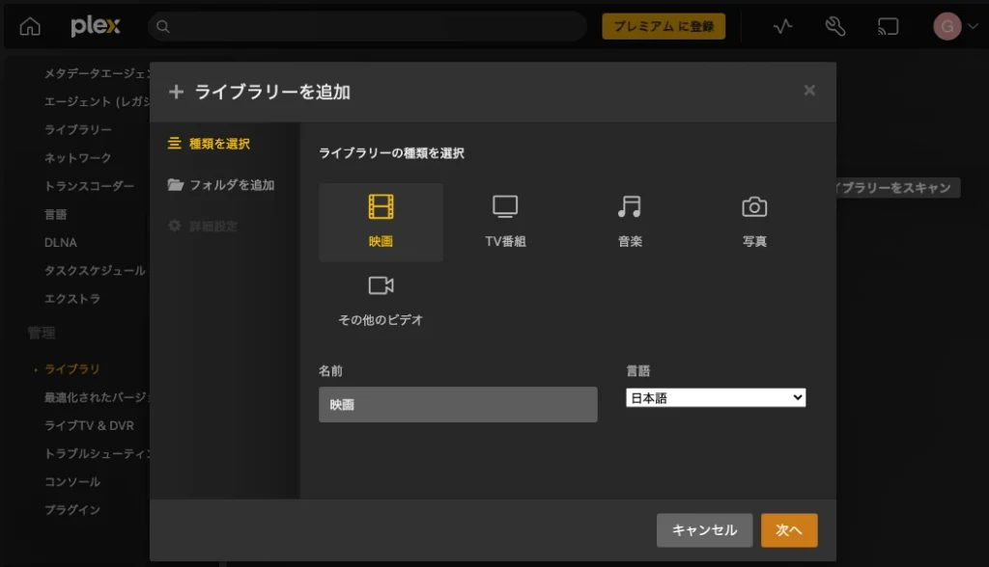Open ライブTV & DVR in sidebar
The width and height of the screenshot is (989, 567).
(89, 426)
